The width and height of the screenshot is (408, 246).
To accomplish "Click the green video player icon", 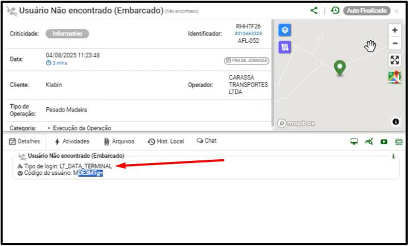I will coord(384,142).
